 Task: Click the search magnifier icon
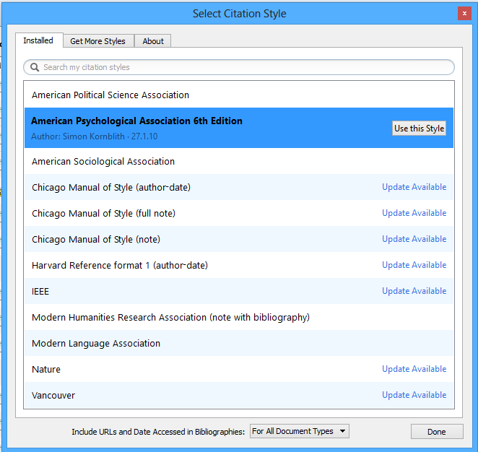click(x=35, y=67)
